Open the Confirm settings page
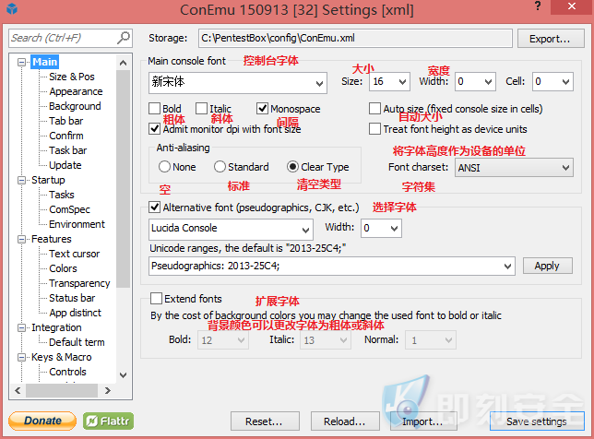This screenshot has height=439, width=594. [x=65, y=136]
